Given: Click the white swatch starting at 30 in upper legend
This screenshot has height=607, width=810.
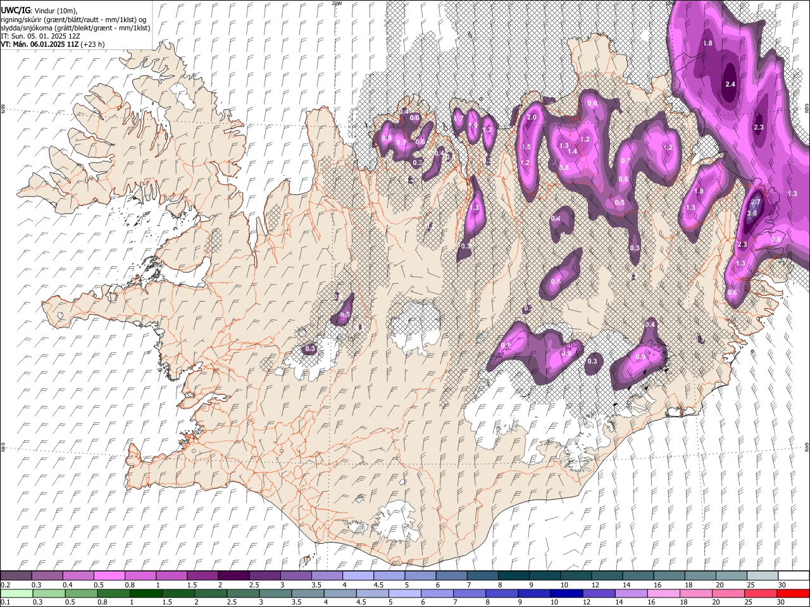Looking at the screenshot, I should 794,576.
